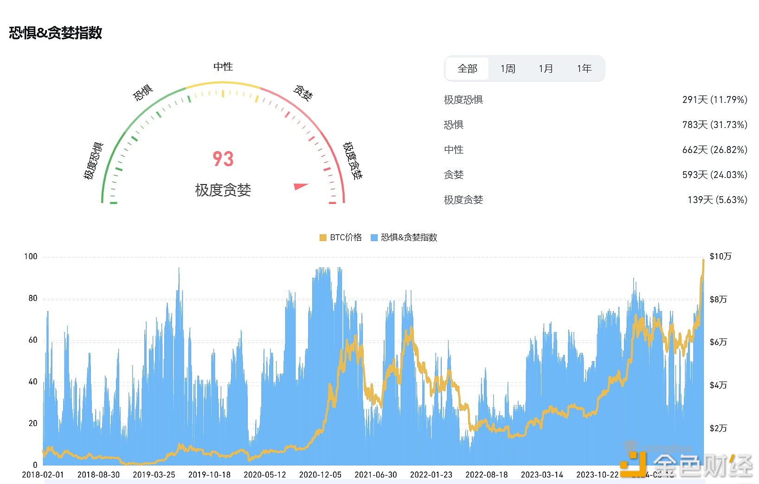Switch to the 1周 tab
Image resolution: width=759 pixels, height=484 pixels.
[x=508, y=69]
